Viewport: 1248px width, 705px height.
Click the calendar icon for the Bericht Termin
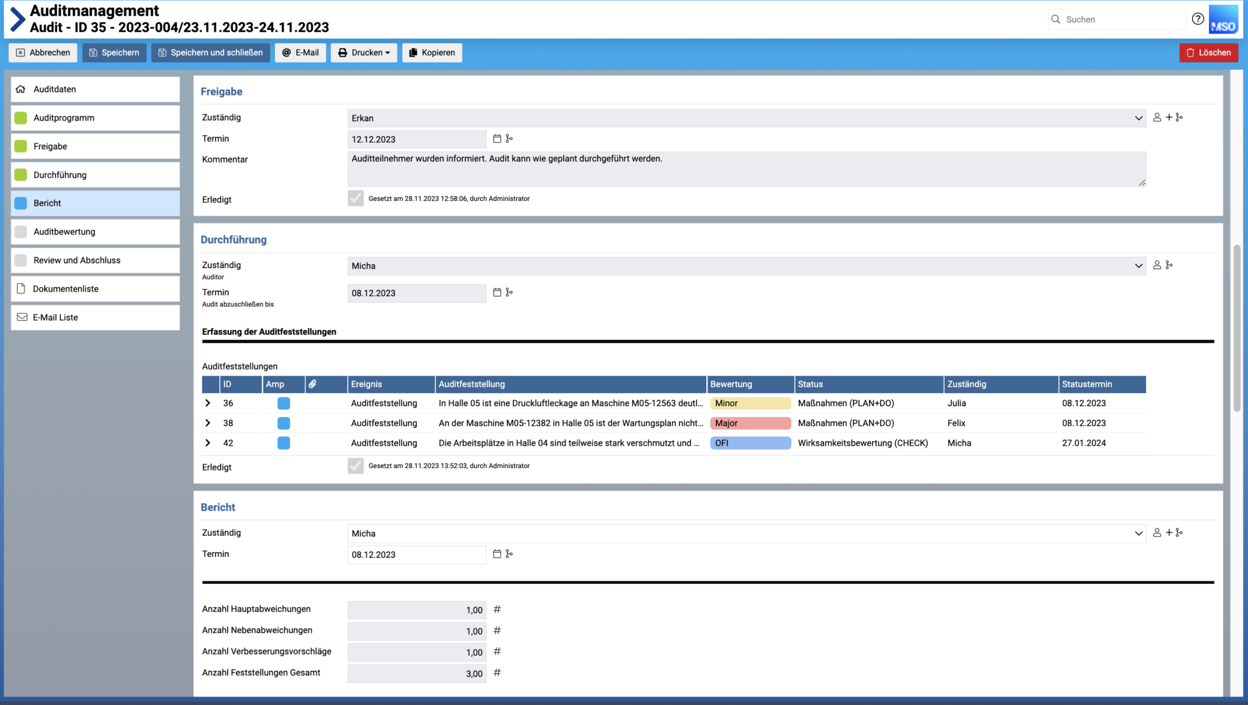pyautogui.click(x=497, y=554)
